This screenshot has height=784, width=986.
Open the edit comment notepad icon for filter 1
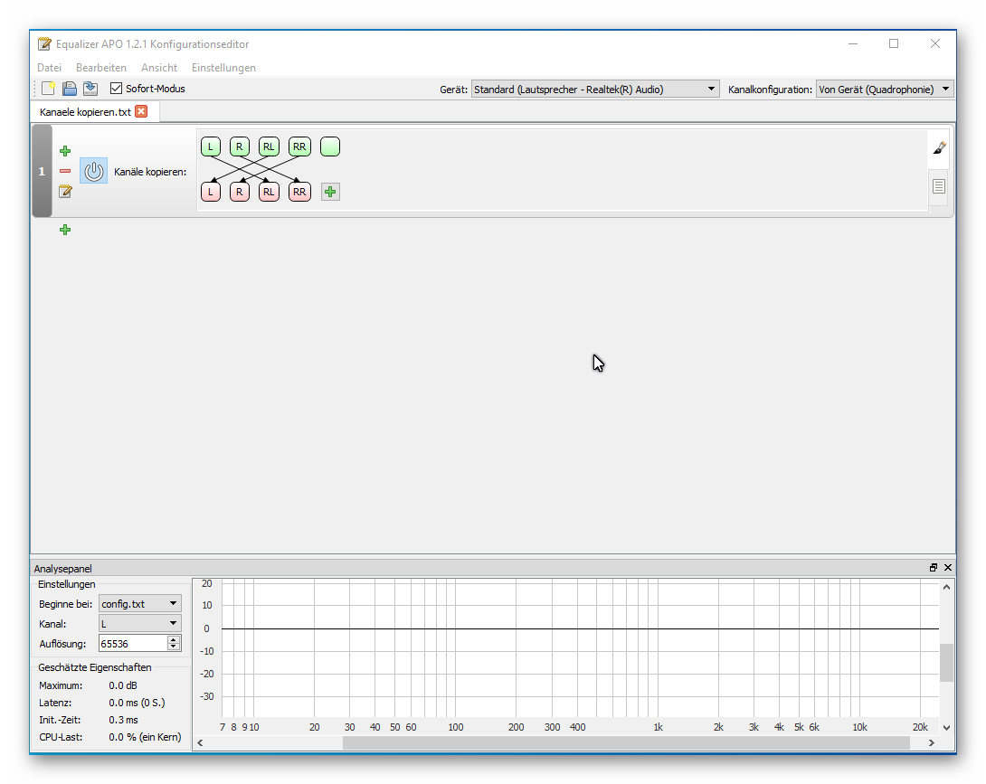pos(64,191)
